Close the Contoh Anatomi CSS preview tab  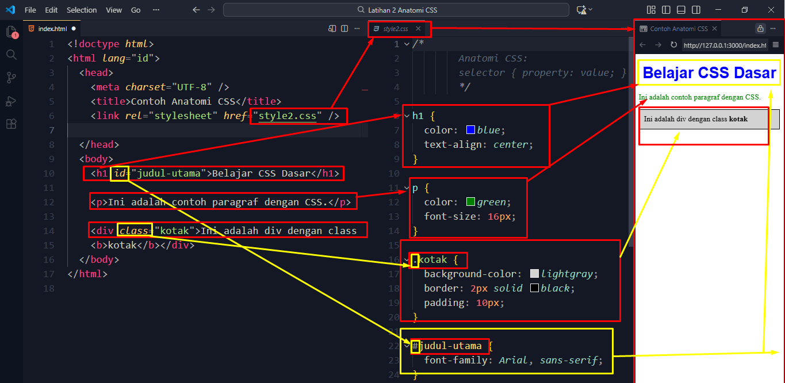click(x=714, y=28)
